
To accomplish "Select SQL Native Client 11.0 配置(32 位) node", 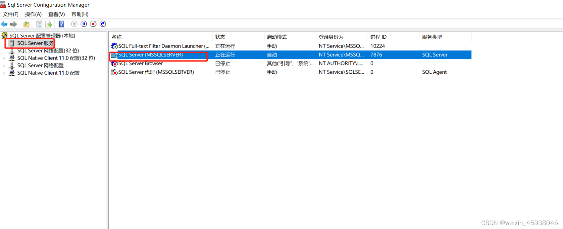I will (x=56, y=58).
